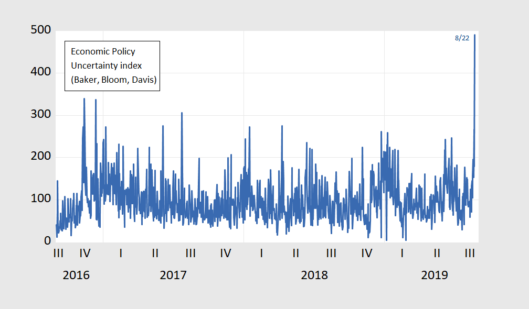Click the '8/22' peak annotation label

pos(462,38)
